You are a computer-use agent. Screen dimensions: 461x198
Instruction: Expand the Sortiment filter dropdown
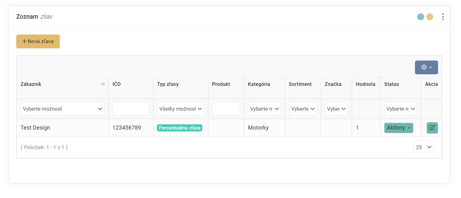303,109
